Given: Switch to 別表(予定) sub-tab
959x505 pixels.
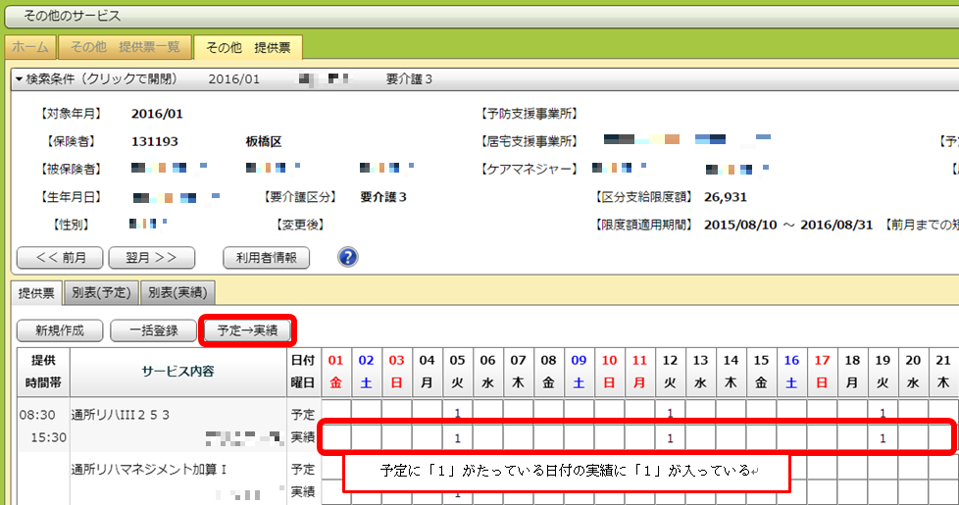Looking at the screenshot, I should point(101,291).
